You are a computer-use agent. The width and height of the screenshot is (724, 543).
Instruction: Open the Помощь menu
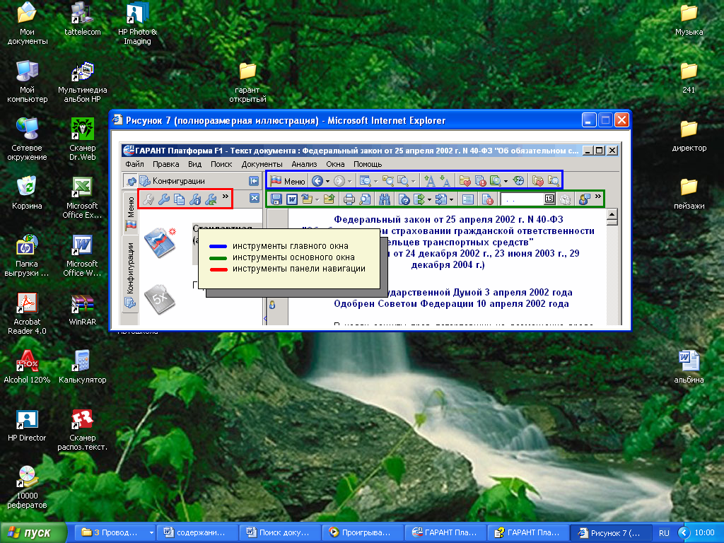[368, 164]
